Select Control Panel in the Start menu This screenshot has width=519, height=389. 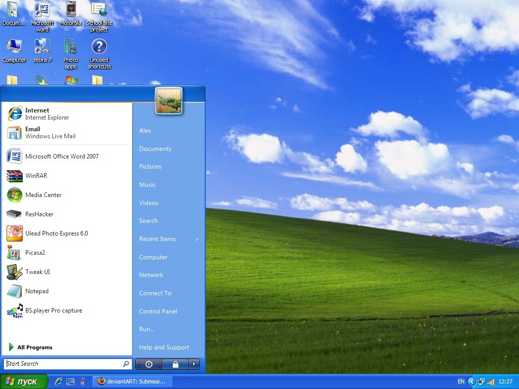tap(158, 312)
